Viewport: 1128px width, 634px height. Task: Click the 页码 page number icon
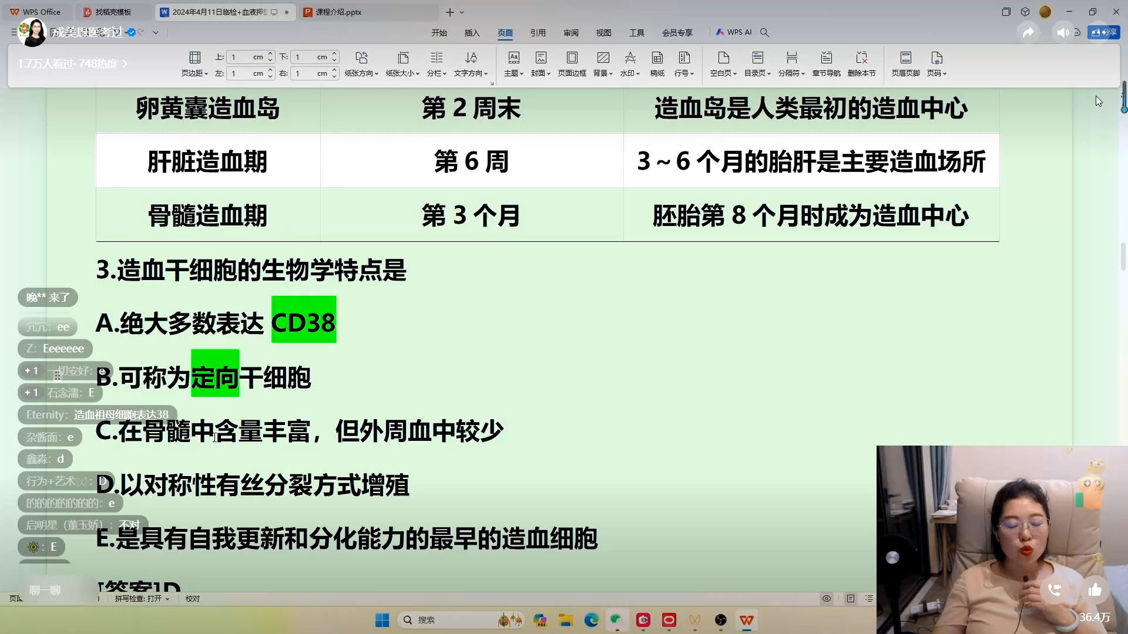click(x=936, y=58)
